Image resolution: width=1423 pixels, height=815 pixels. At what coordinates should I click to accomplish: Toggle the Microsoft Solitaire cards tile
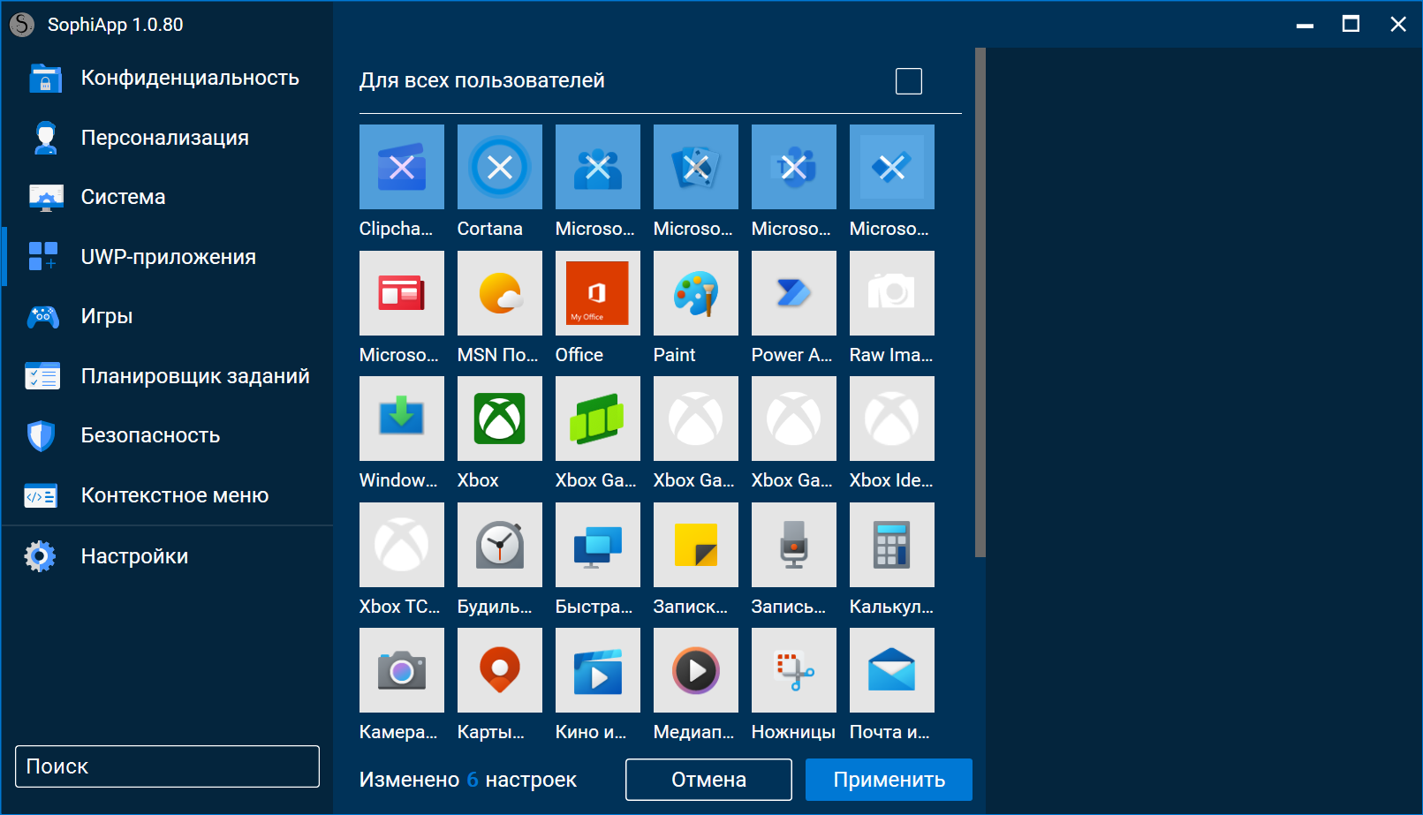pyautogui.click(x=696, y=167)
